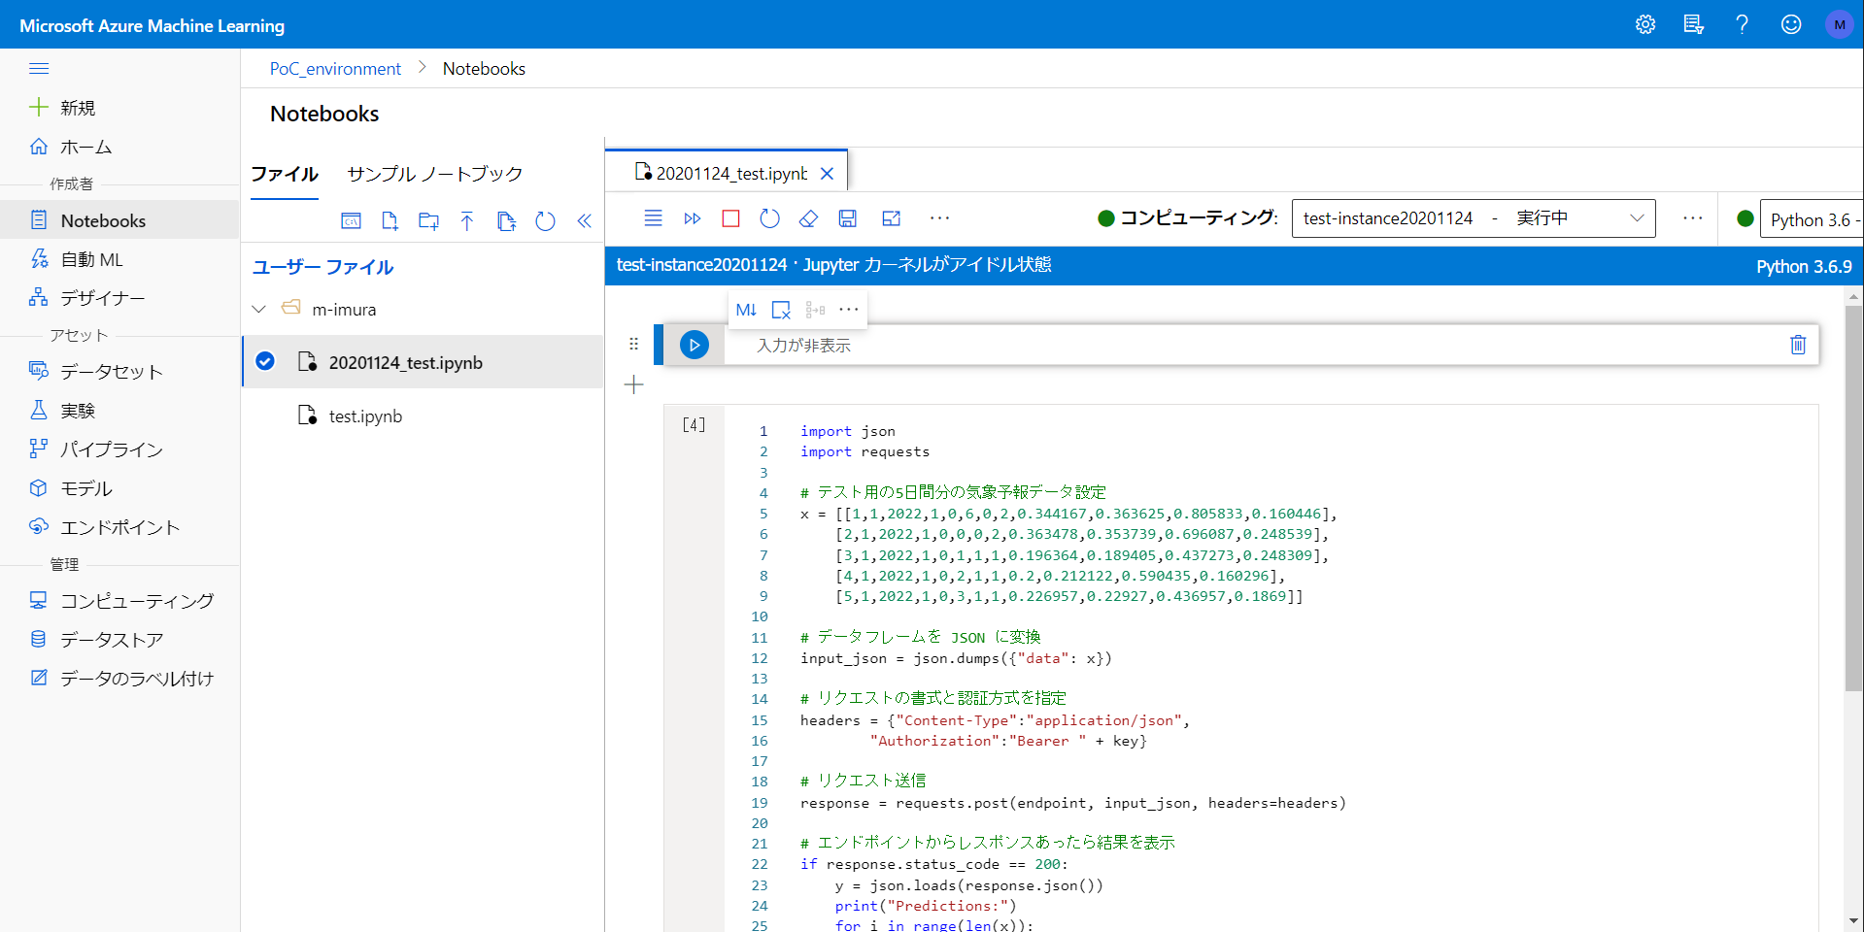Save the notebook with the save icon

[x=847, y=218]
